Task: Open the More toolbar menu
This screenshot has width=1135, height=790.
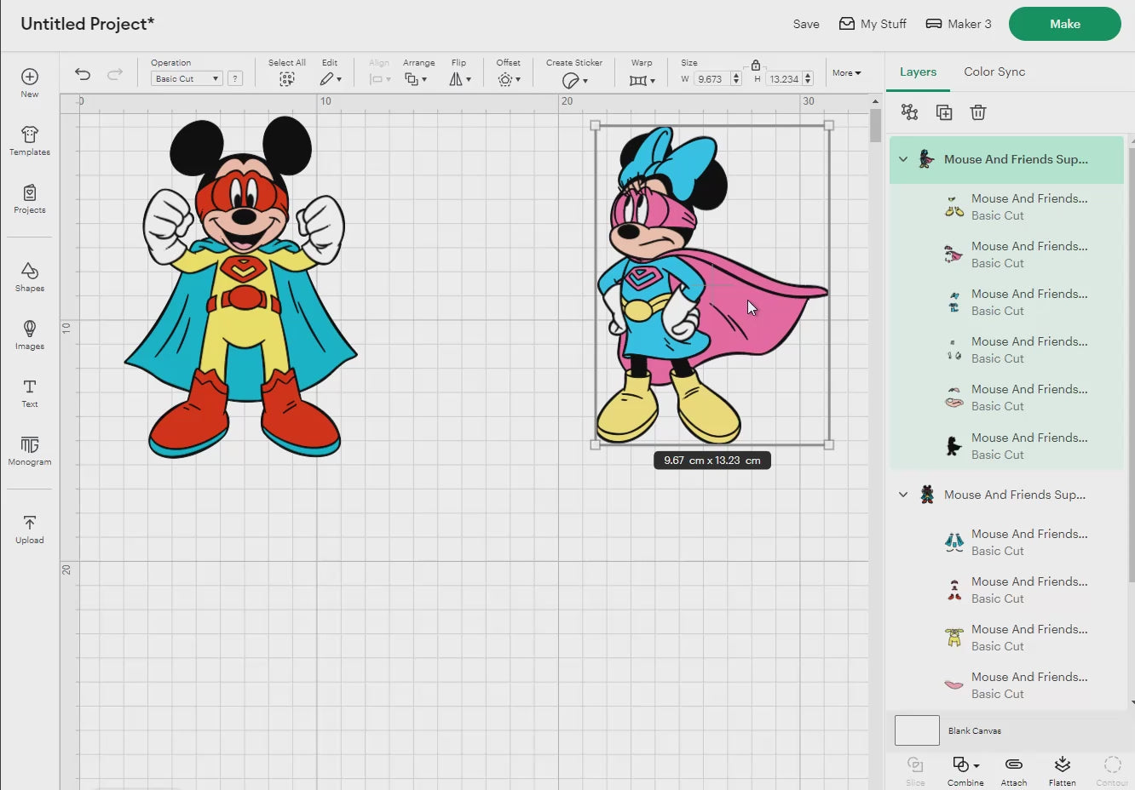Action: point(846,73)
